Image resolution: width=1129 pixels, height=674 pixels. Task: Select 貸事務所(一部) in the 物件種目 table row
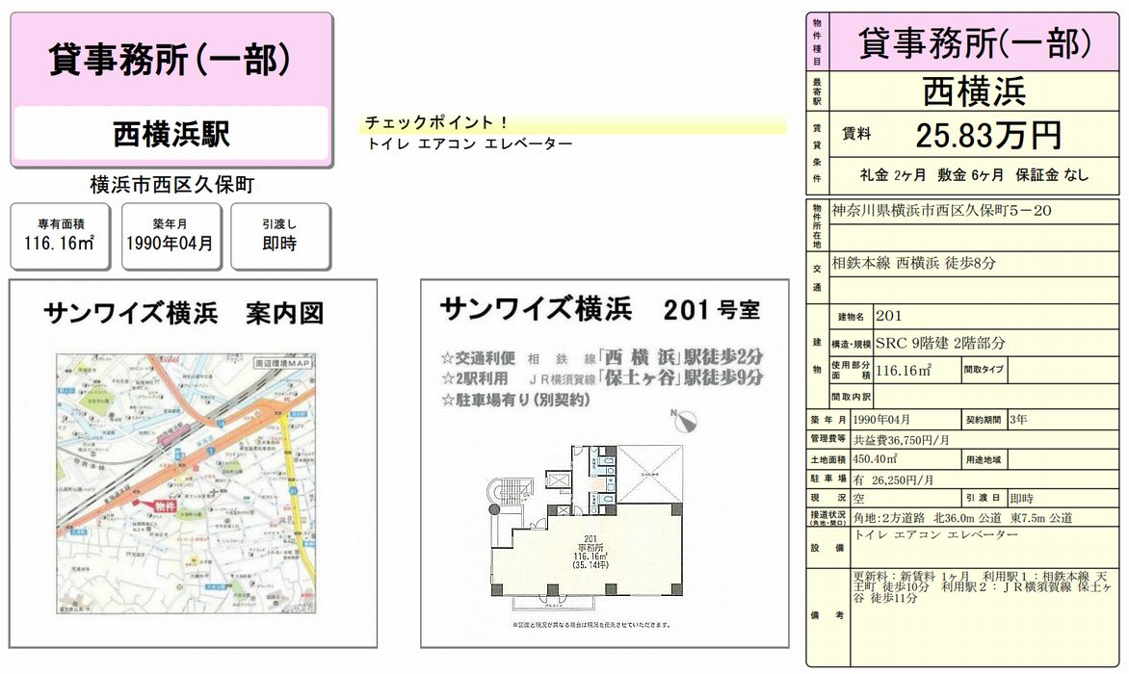(x=974, y=43)
